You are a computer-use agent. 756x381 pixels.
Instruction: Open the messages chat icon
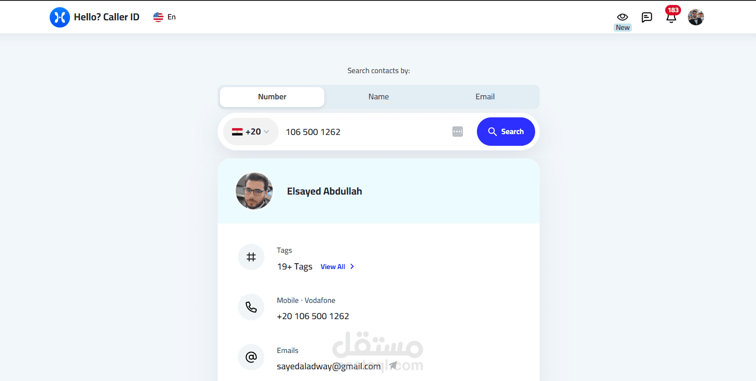[x=647, y=17]
